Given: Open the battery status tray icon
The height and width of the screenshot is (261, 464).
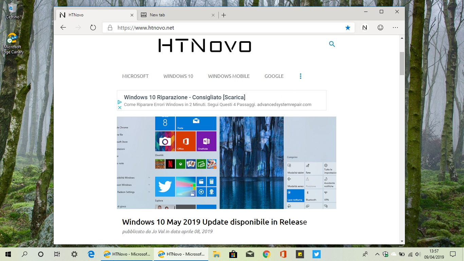Looking at the screenshot, I should 402,254.
